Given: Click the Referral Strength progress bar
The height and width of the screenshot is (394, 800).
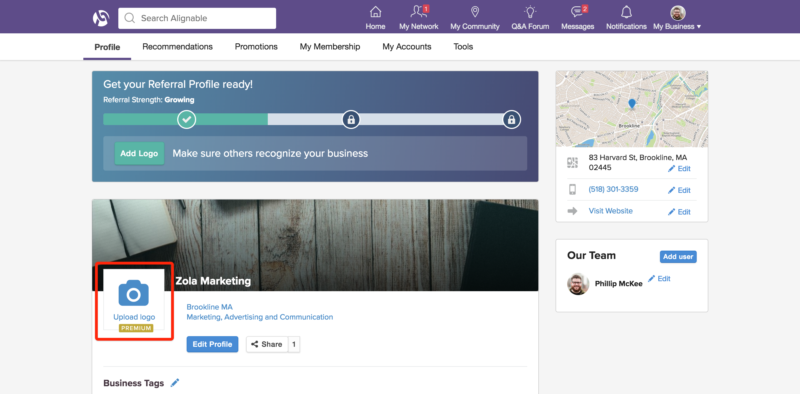Looking at the screenshot, I should [x=312, y=119].
